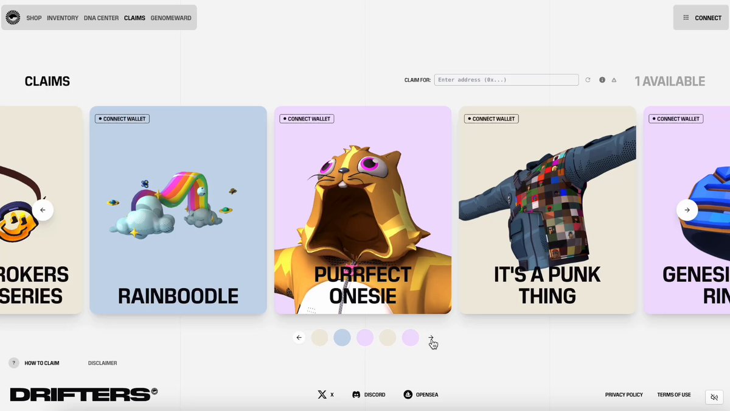The image size is (730, 411).
Task: Open HOW TO CLAIM instructions
Action: click(x=42, y=363)
